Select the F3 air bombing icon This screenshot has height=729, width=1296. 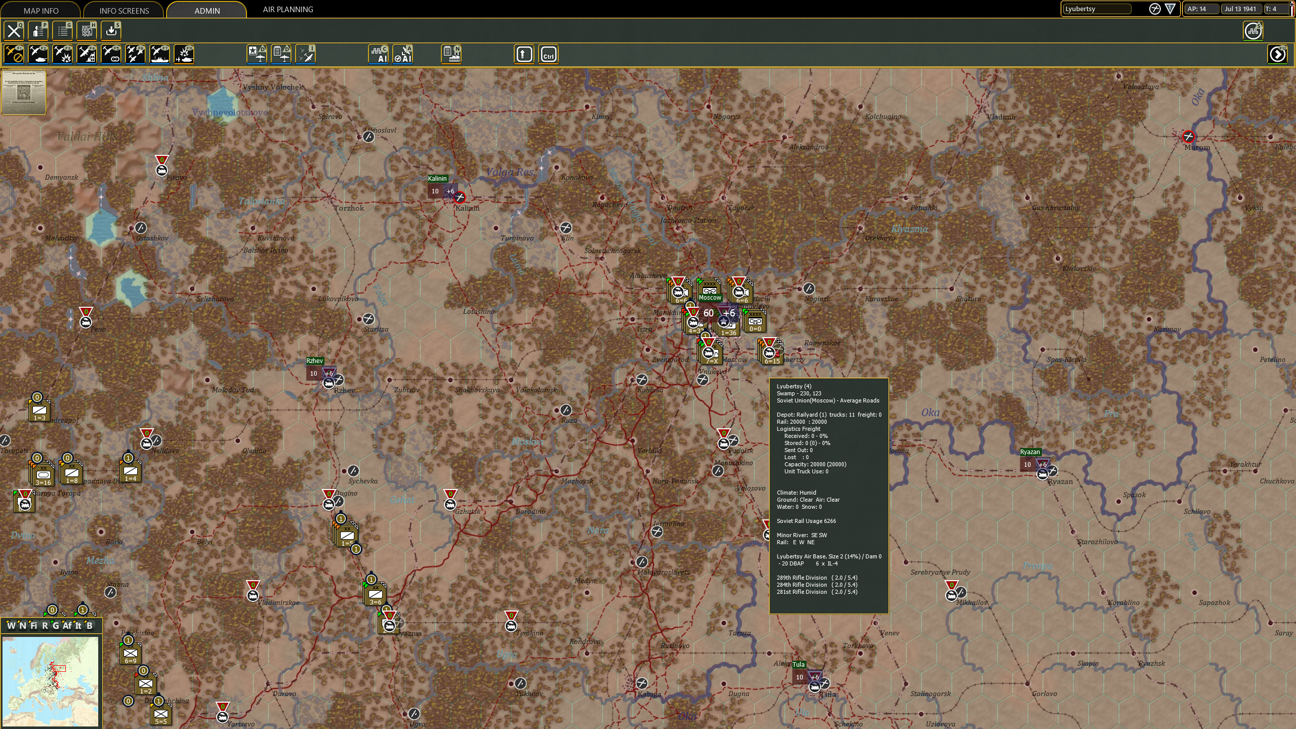[x=63, y=54]
